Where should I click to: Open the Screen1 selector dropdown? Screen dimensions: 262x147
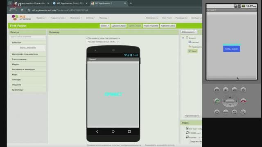point(105,26)
